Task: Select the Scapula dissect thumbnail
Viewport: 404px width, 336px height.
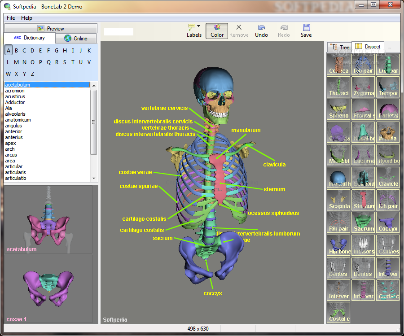Action: click(339, 200)
